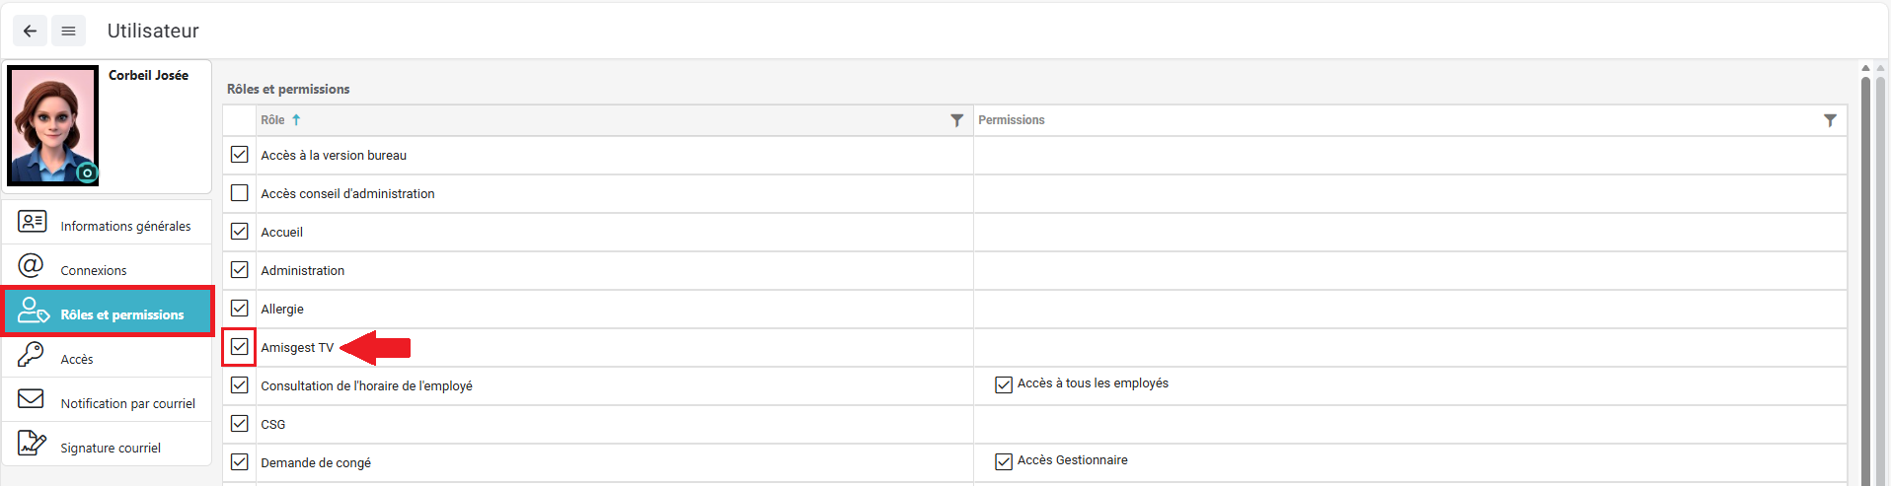Go to Notification par courriel section
The width and height of the screenshot is (1891, 486).
coord(127,403)
